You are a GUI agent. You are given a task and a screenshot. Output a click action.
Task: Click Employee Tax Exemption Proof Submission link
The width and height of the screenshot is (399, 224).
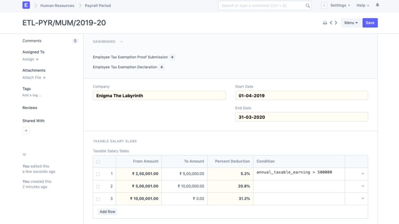click(x=130, y=57)
